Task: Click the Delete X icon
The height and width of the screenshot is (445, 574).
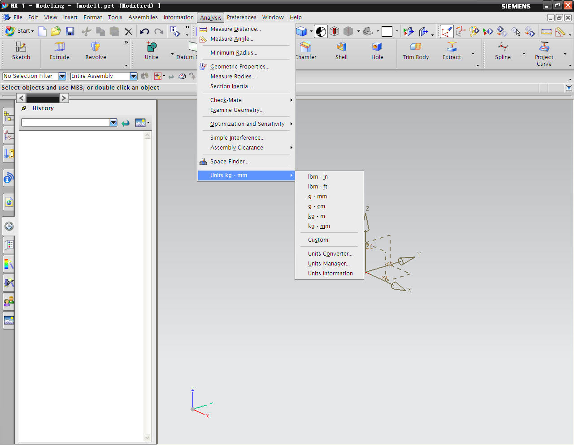Action: 129,31
